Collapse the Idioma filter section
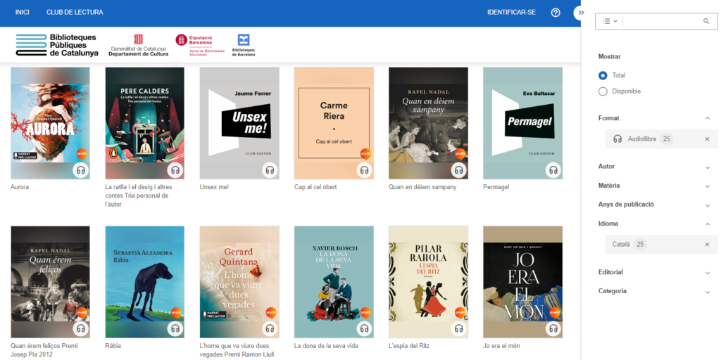The image size is (721, 360). [707, 224]
